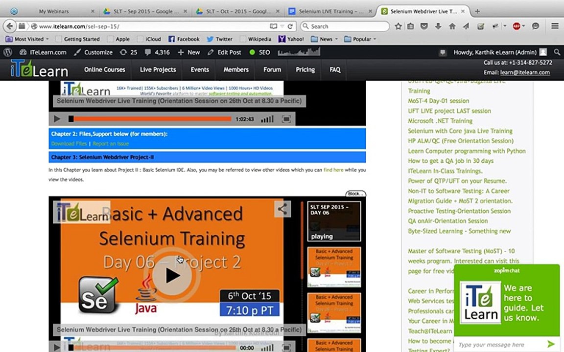Image resolution: width=564 pixels, height=352 pixels.
Task: Go to Events page
Action: click(200, 69)
